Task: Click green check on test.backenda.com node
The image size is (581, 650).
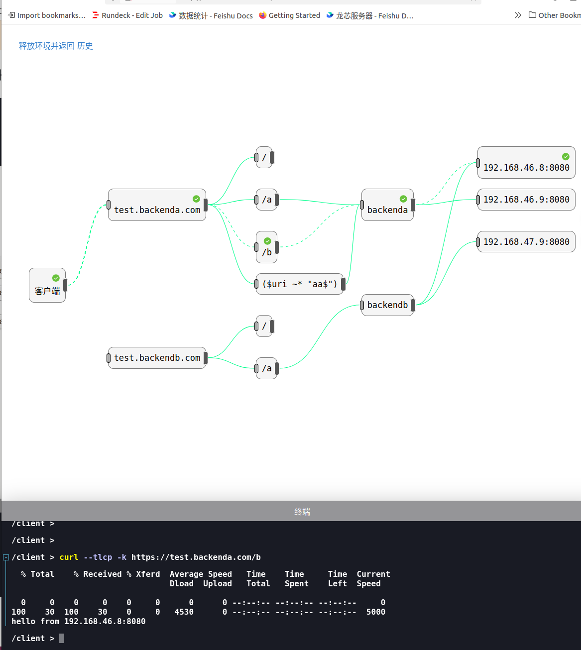Action: pos(196,199)
